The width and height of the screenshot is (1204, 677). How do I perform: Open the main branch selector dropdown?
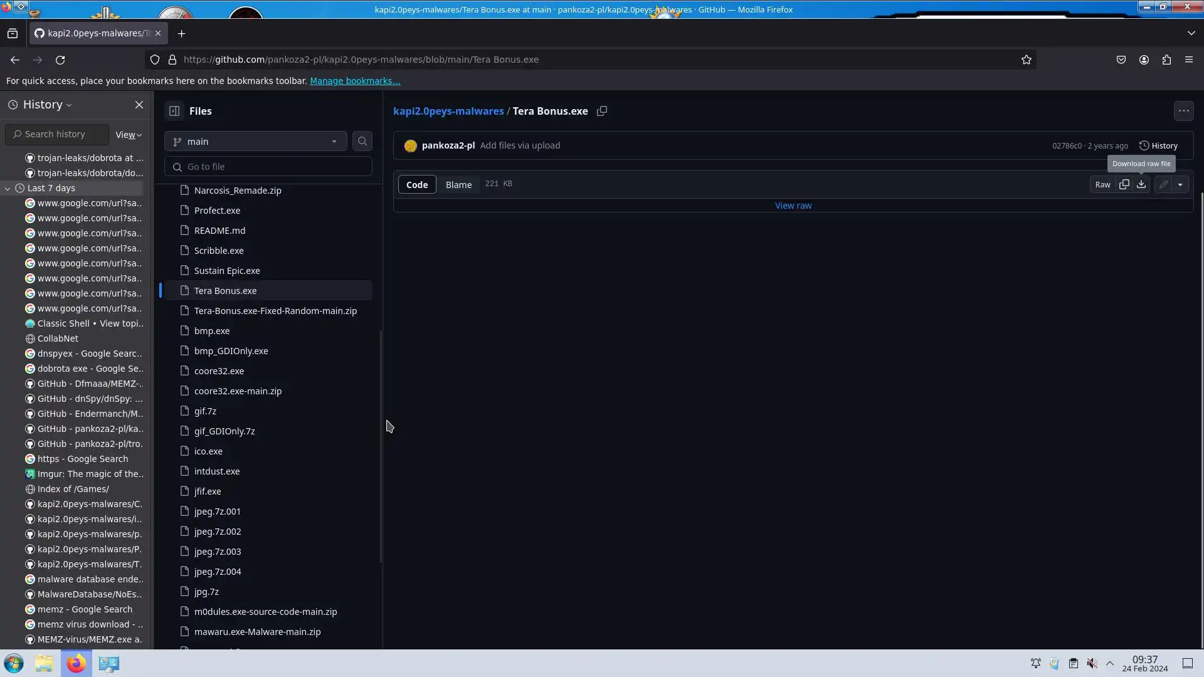(x=255, y=142)
